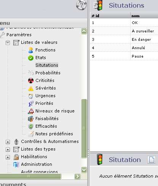
Task: Click the menu scroll down arrow
Action: point(84,170)
